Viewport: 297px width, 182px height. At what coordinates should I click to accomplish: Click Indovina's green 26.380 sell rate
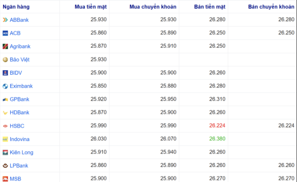(x=217, y=139)
